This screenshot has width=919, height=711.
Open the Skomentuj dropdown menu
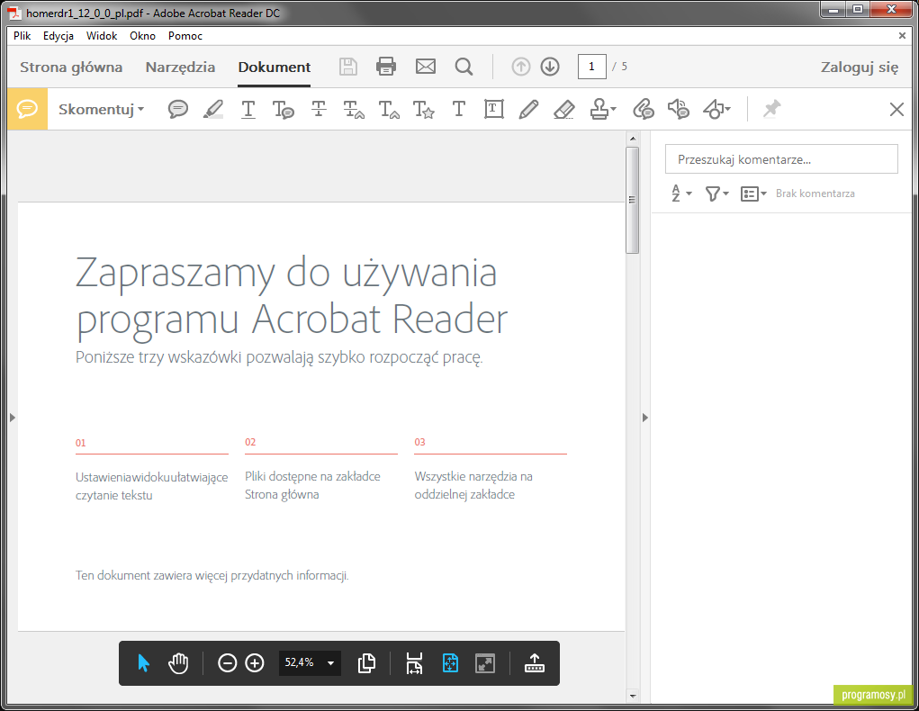pyautogui.click(x=101, y=110)
